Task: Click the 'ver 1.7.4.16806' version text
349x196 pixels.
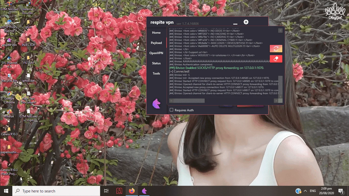Action: coord(188,24)
